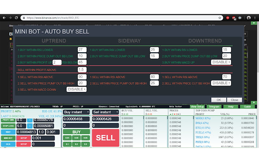Edit Uptrend sell RSI above value 90
The height and width of the screenshot is (162, 259).
tap(82, 77)
